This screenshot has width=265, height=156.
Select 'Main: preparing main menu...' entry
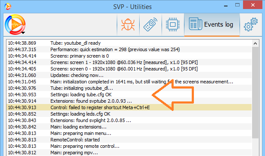(x=129, y=133)
